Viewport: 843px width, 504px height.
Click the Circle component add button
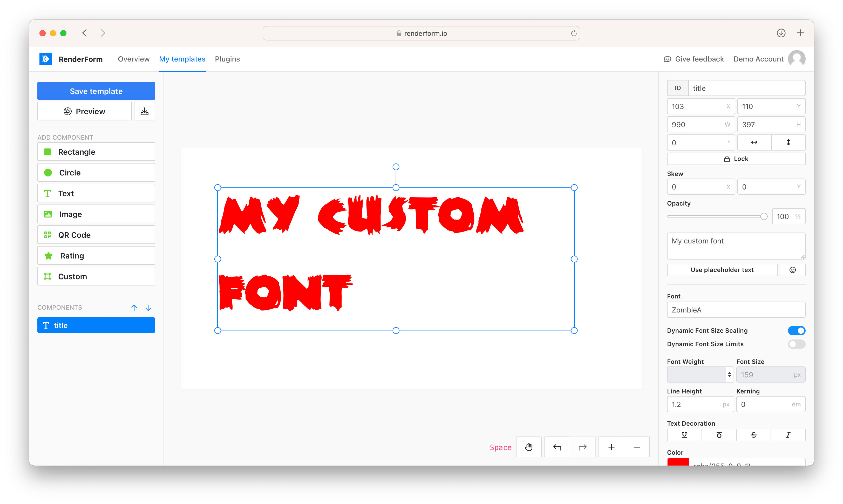tap(96, 173)
